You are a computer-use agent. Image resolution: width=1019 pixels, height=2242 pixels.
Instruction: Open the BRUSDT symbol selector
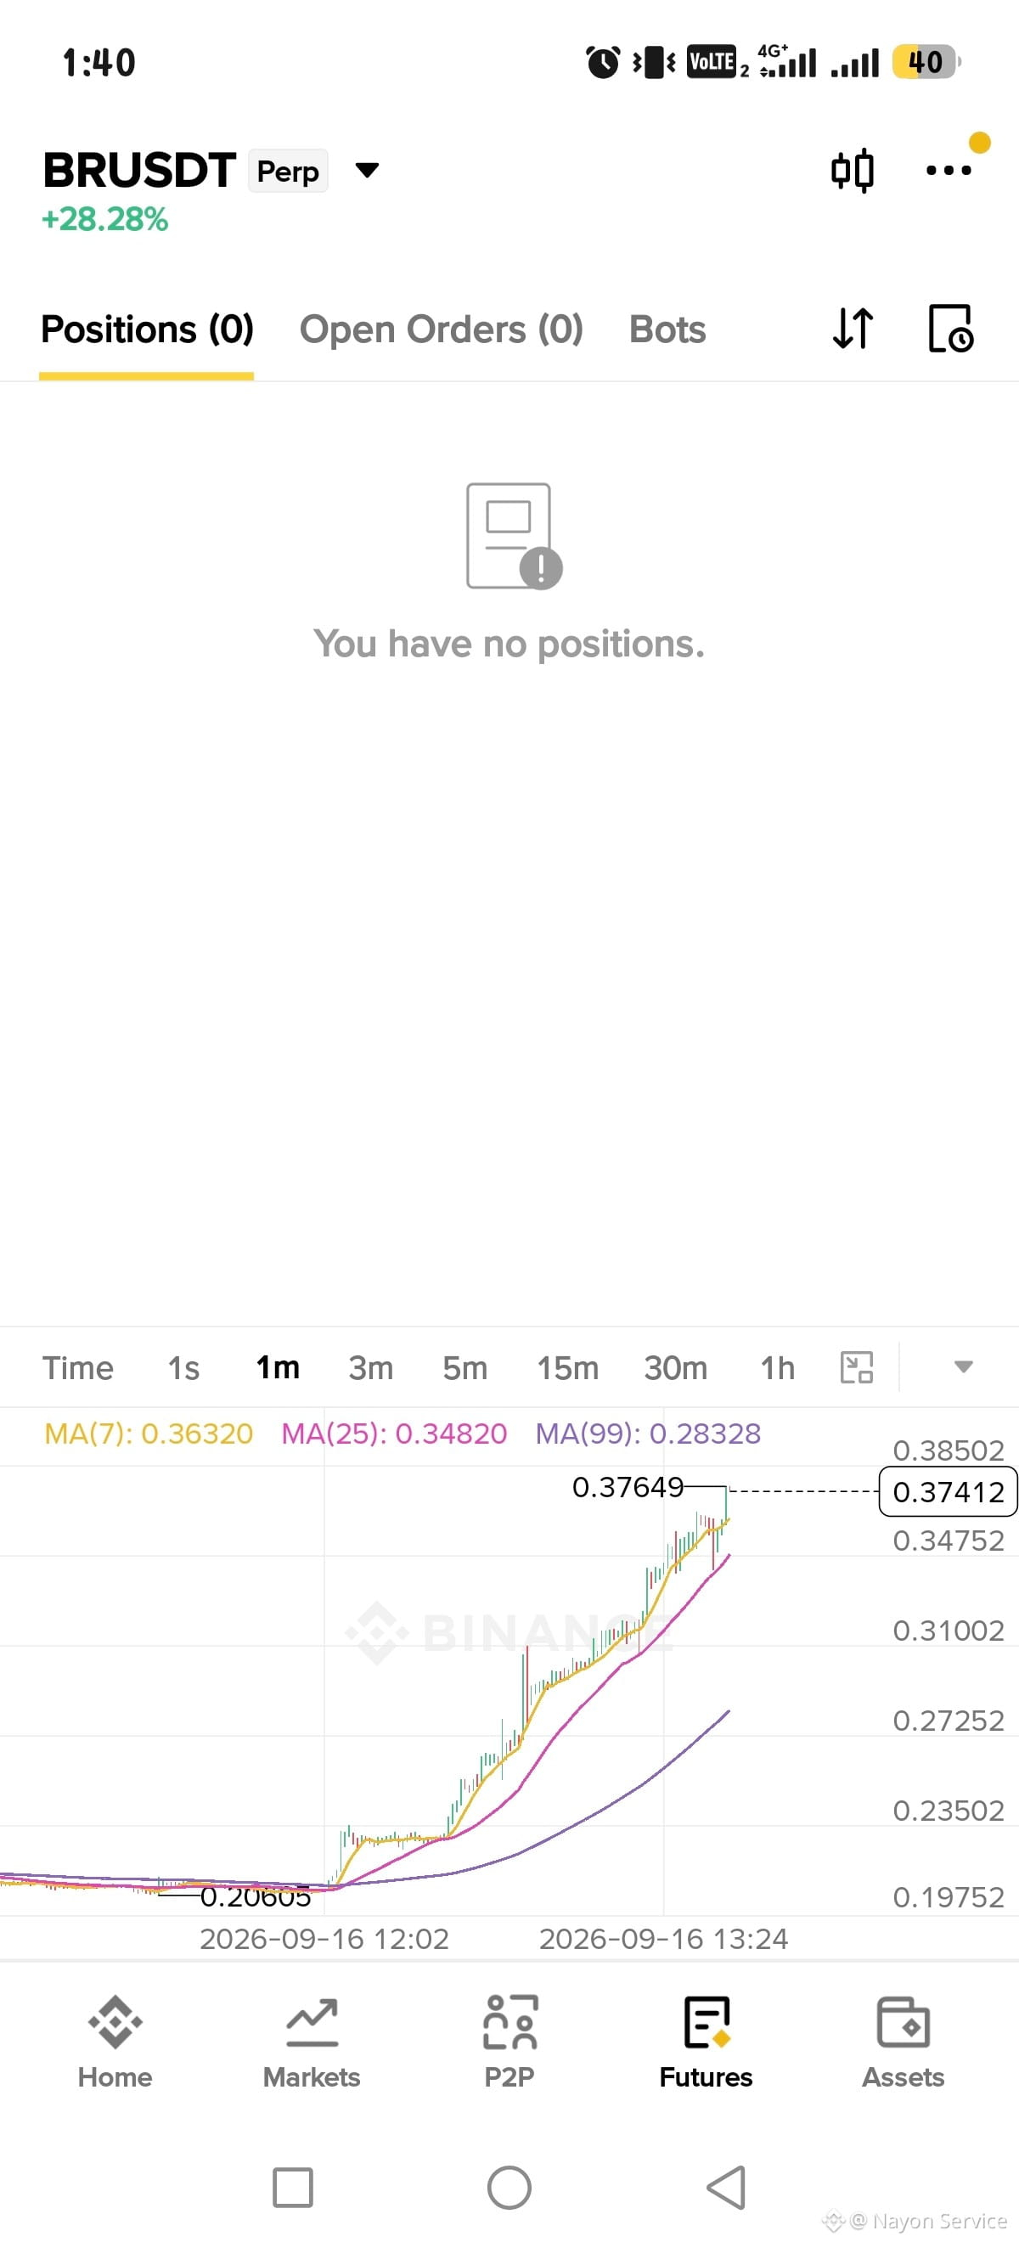(x=139, y=170)
